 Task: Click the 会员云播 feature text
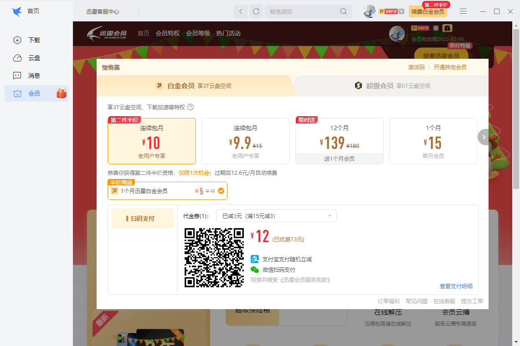[456, 312]
